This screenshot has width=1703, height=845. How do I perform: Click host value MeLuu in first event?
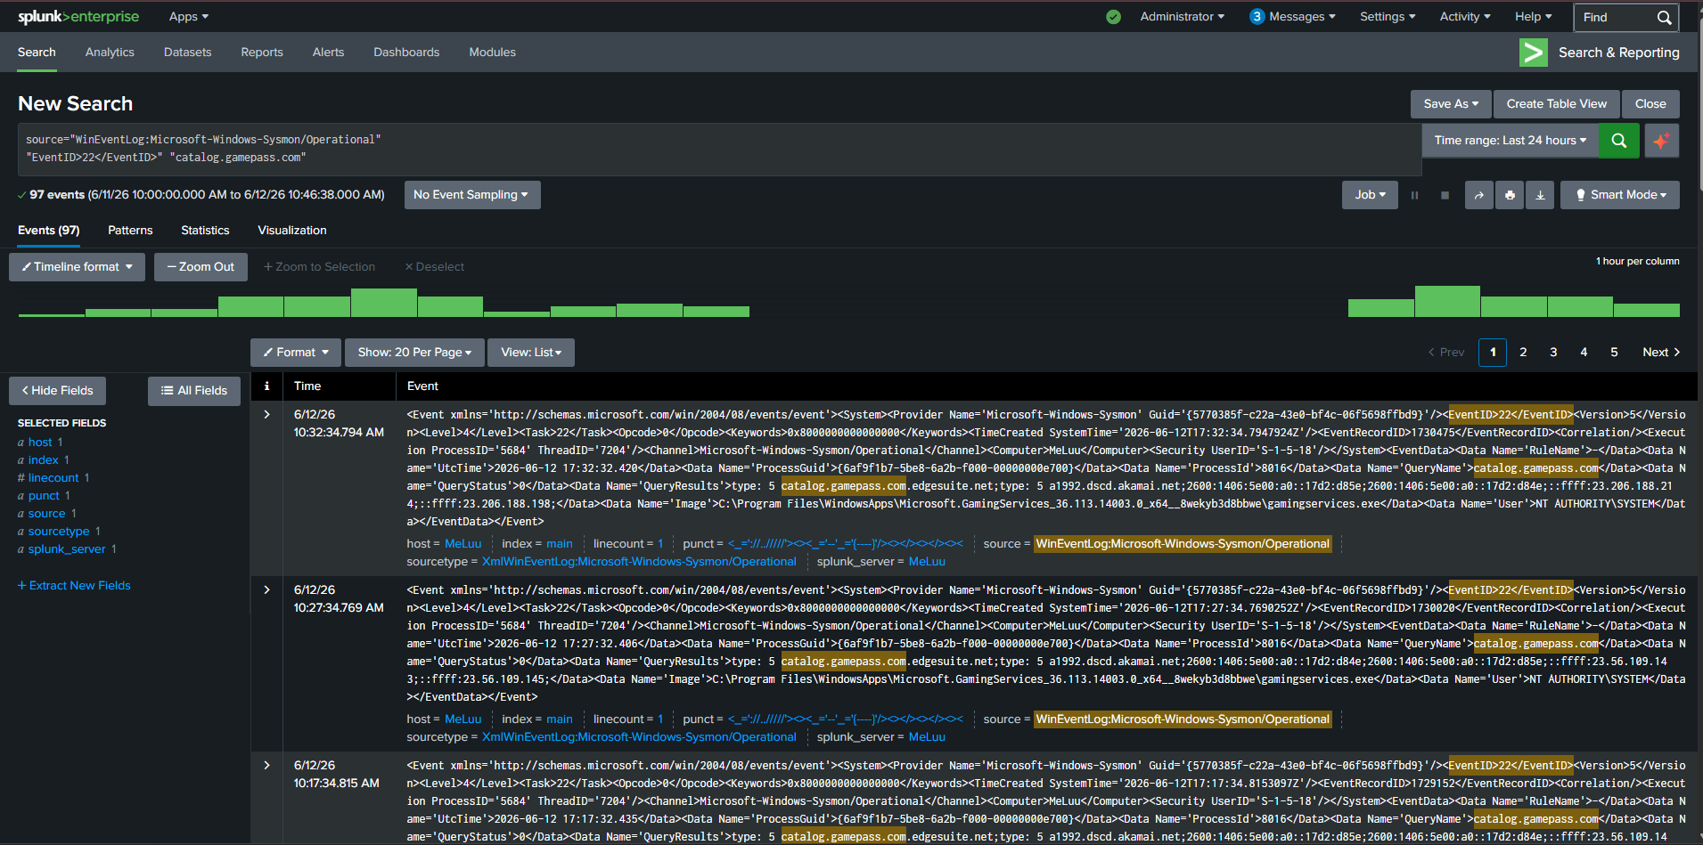(463, 544)
